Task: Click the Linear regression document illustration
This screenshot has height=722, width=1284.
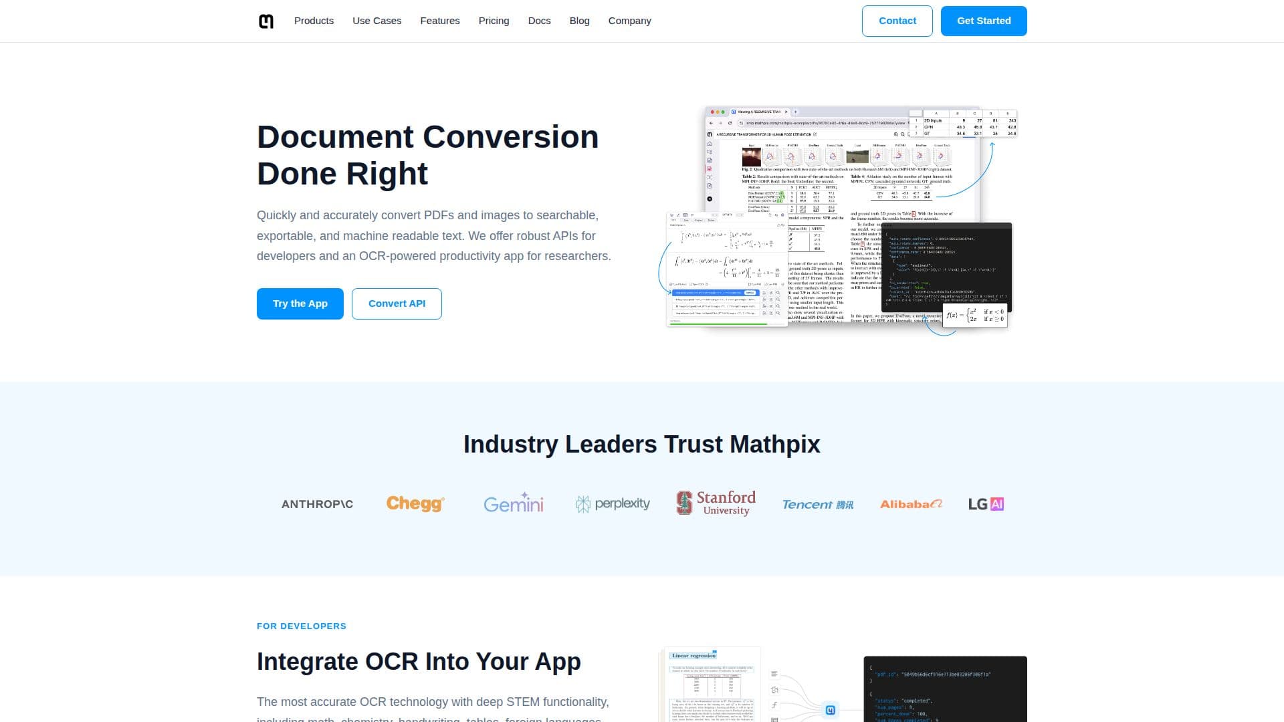Action: click(710, 685)
